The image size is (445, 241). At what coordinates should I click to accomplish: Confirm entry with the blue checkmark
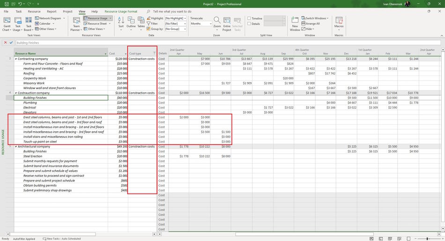pyautogui.click(x=11, y=43)
